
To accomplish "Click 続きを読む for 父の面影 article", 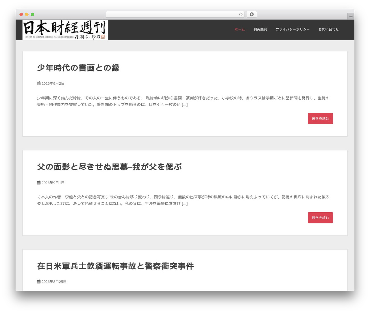I will pyautogui.click(x=320, y=218).
